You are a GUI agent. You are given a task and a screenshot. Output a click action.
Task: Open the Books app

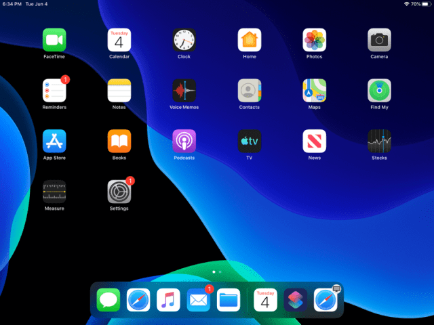pos(119,141)
